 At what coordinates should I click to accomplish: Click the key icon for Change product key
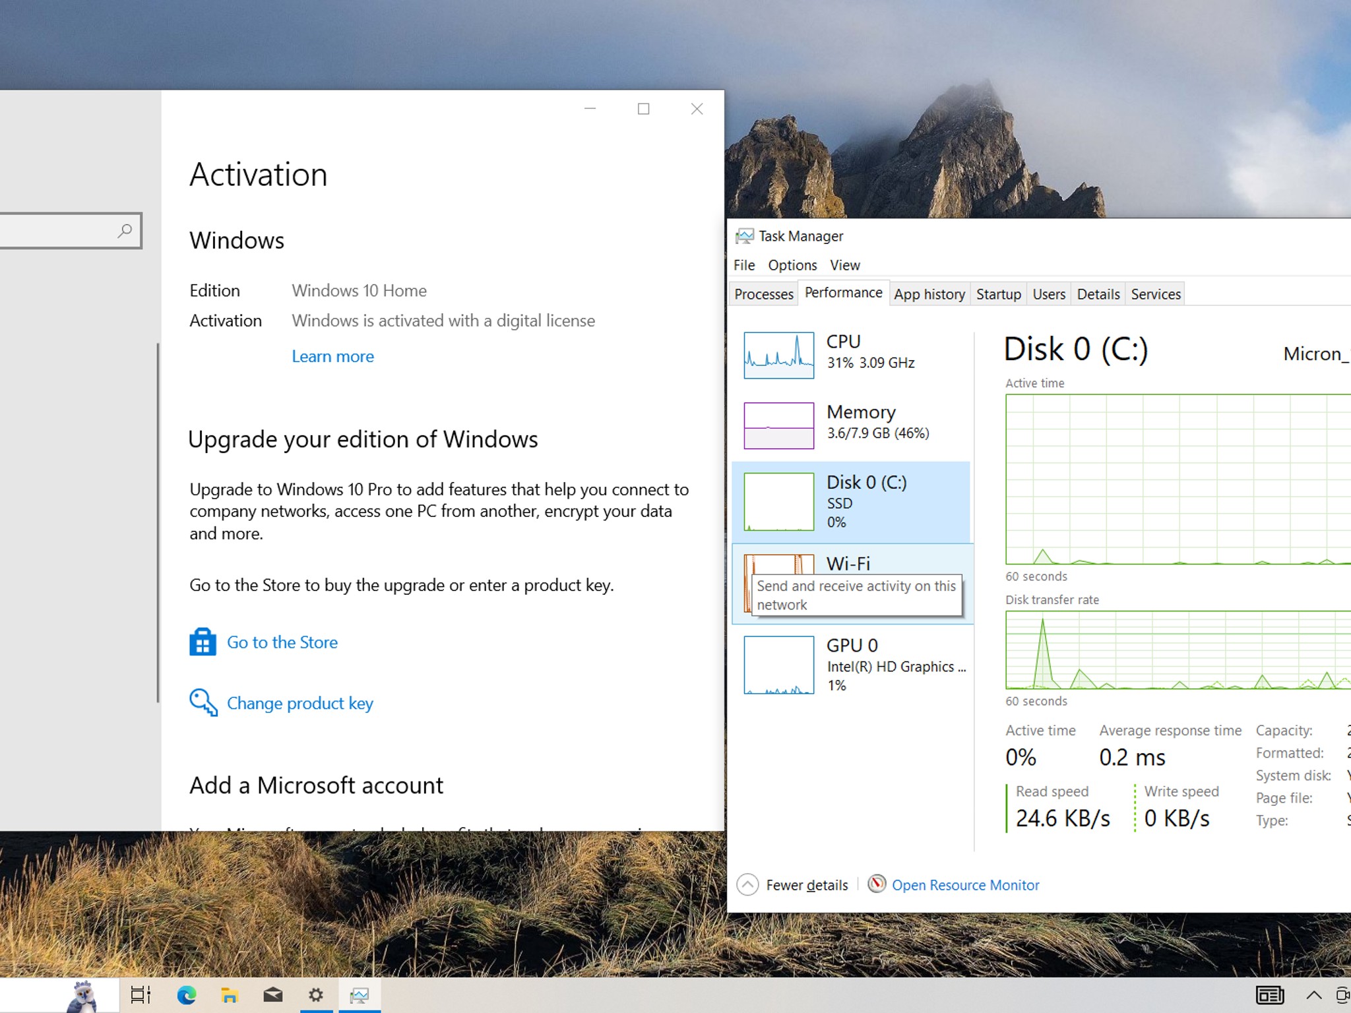203,702
